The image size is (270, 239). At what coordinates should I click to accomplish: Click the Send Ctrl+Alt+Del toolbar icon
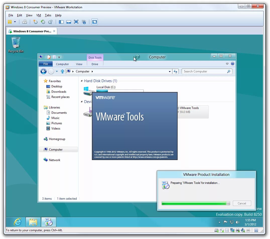click(x=25, y=22)
